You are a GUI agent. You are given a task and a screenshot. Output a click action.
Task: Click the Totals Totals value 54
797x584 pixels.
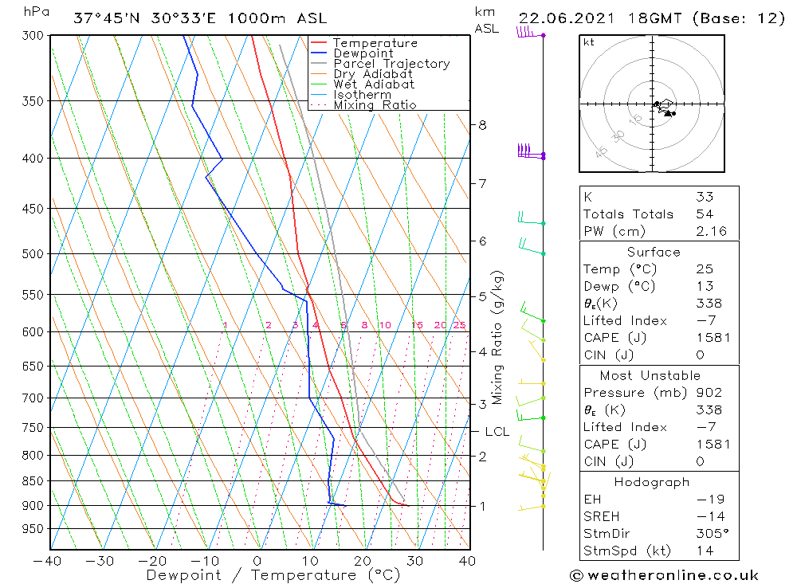(x=705, y=214)
